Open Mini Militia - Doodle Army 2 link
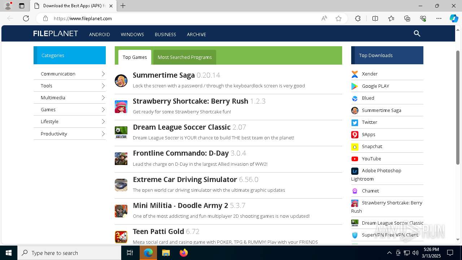The width and height of the screenshot is (462, 260). click(x=180, y=205)
